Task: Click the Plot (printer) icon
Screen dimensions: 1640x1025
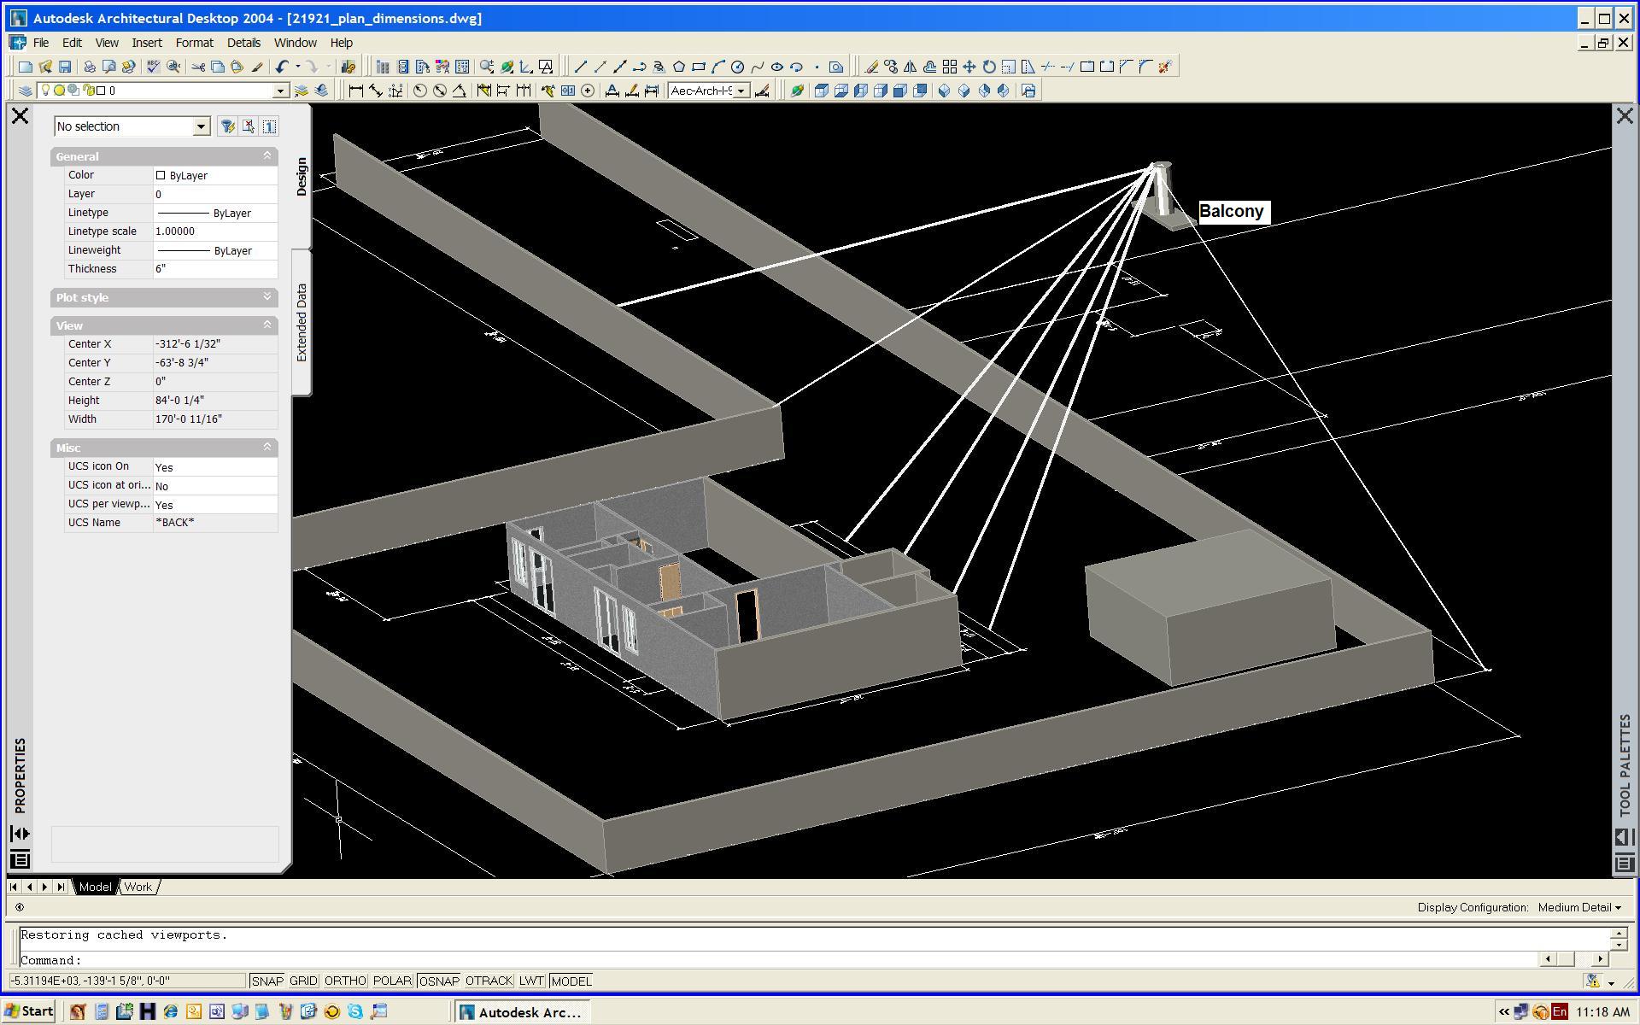Action: [90, 67]
